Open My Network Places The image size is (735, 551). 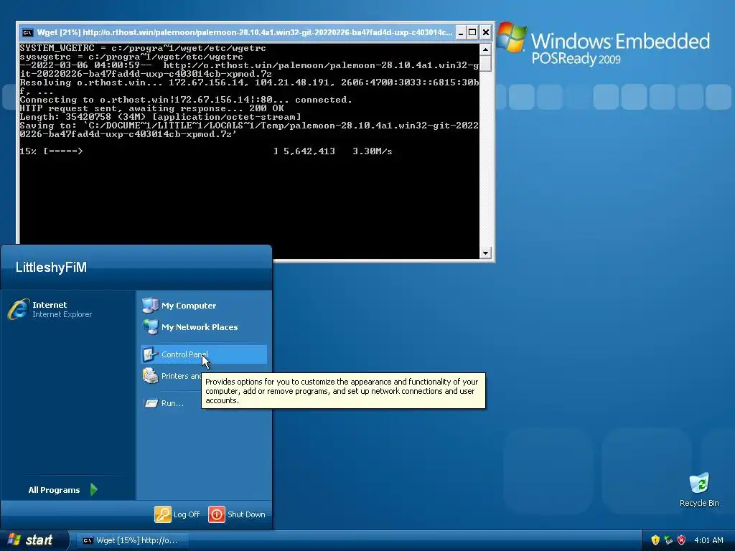(x=203, y=327)
